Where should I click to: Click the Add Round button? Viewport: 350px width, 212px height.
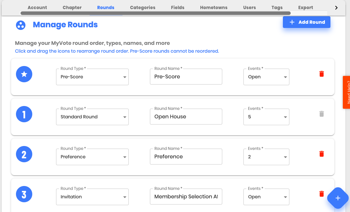click(306, 22)
